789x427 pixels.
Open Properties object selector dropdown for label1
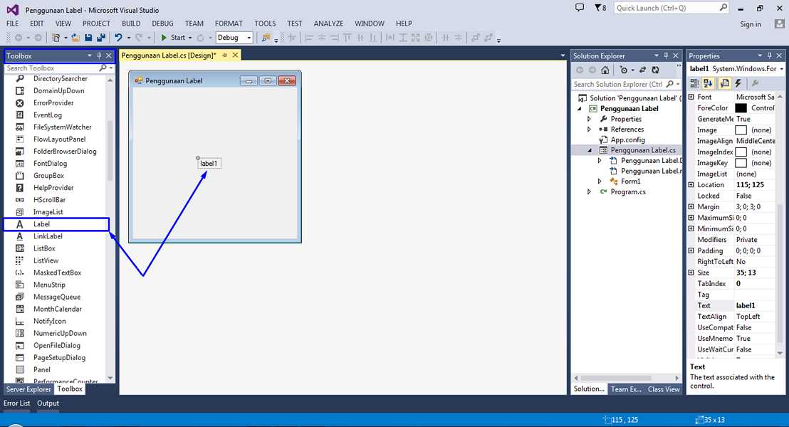click(x=781, y=69)
